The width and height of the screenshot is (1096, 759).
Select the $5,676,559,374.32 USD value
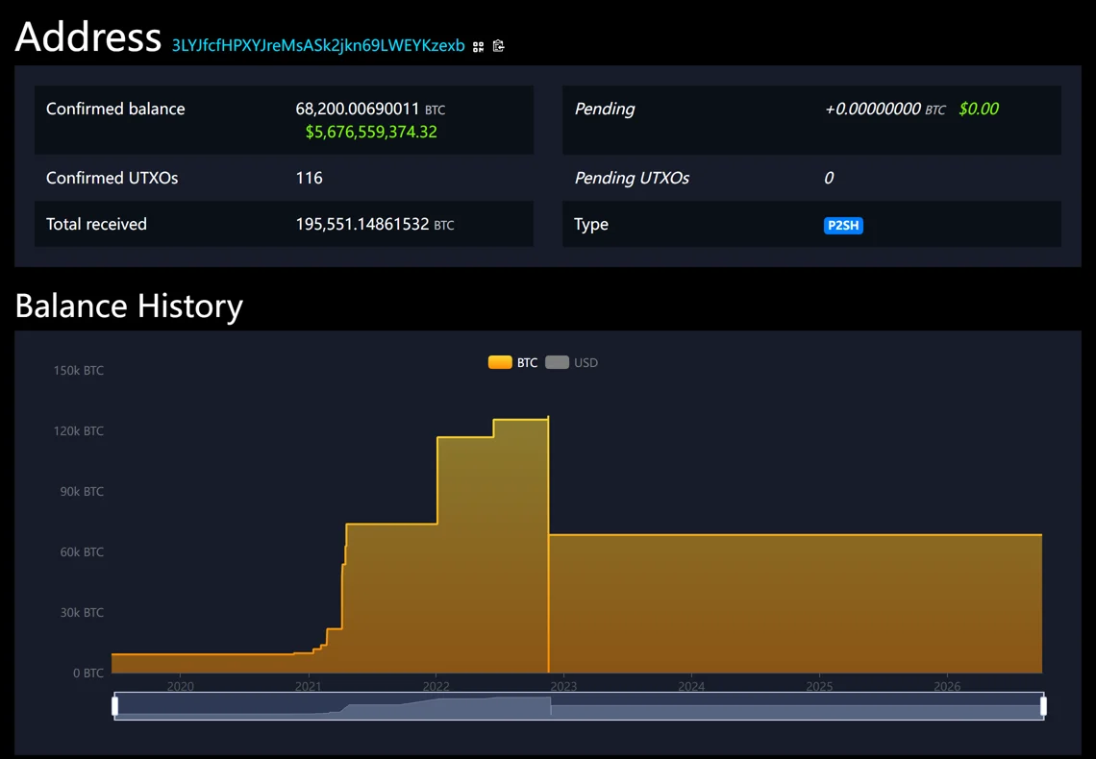371,132
